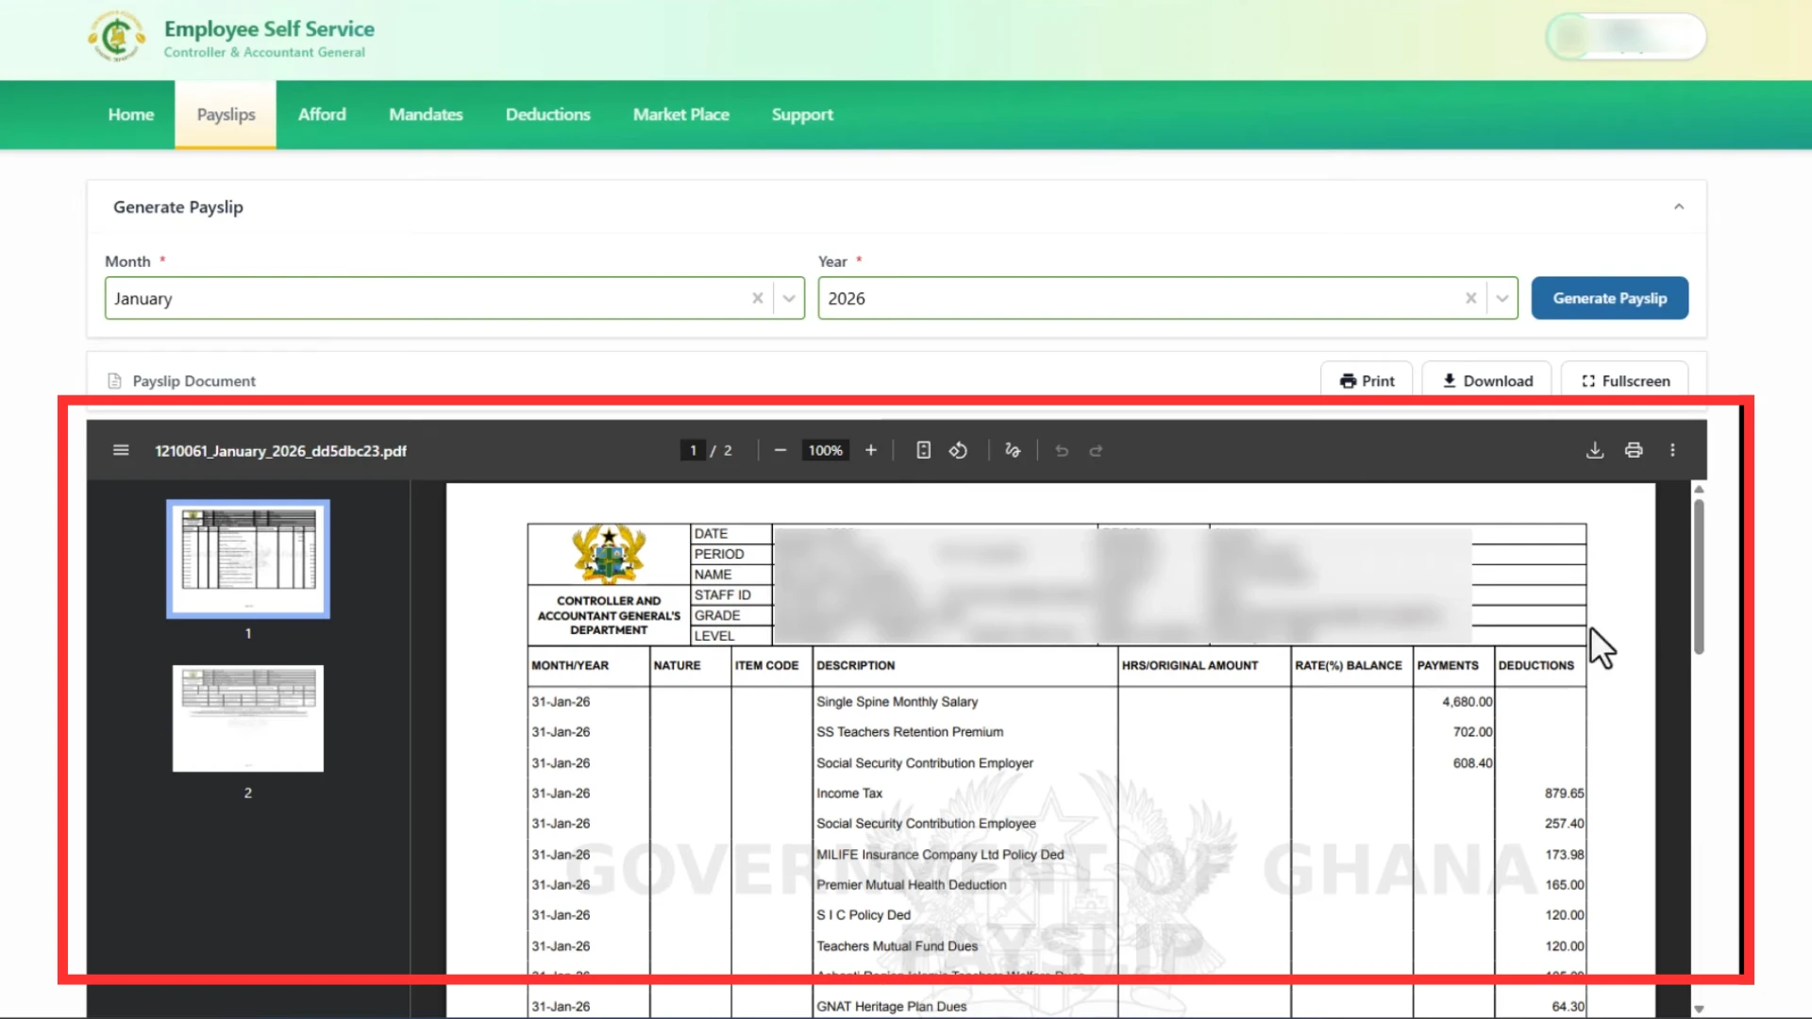
Task: Clear the 2026 year selection
Action: pyautogui.click(x=1470, y=298)
